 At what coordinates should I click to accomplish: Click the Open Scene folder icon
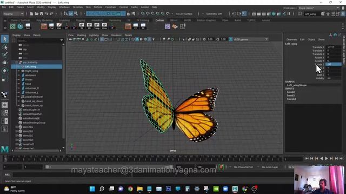coord(36,13)
